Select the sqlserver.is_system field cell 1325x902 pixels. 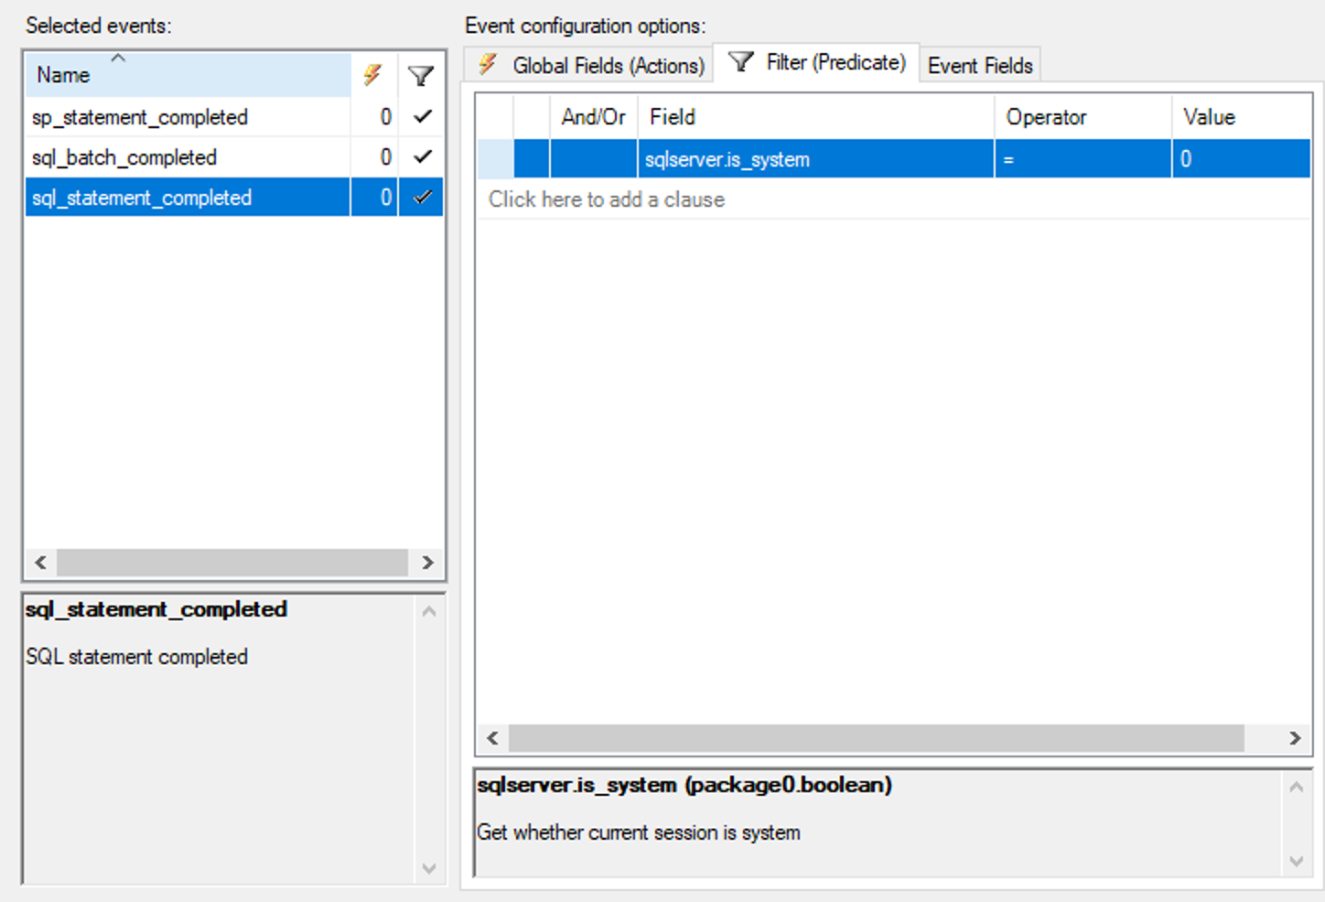[815, 159]
